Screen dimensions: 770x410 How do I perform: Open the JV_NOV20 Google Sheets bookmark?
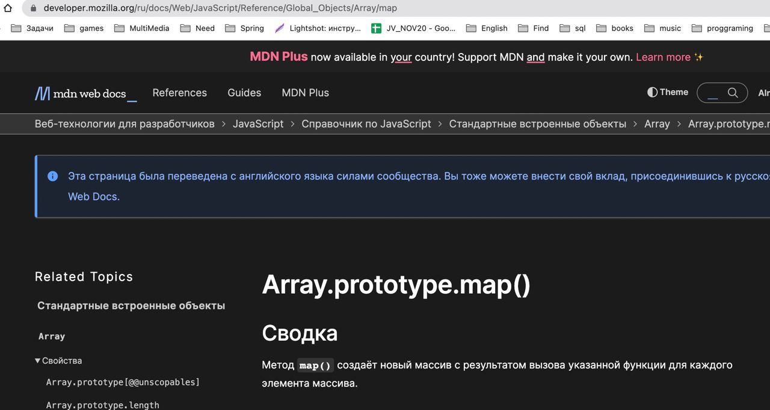pyautogui.click(x=413, y=28)
